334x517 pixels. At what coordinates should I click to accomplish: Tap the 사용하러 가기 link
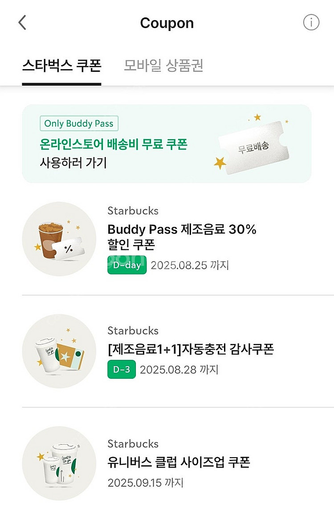click(x=73, y=163)
